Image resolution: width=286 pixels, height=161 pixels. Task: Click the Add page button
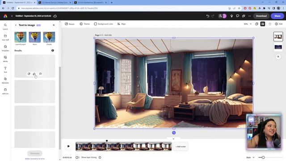click(x=278, y=24)
